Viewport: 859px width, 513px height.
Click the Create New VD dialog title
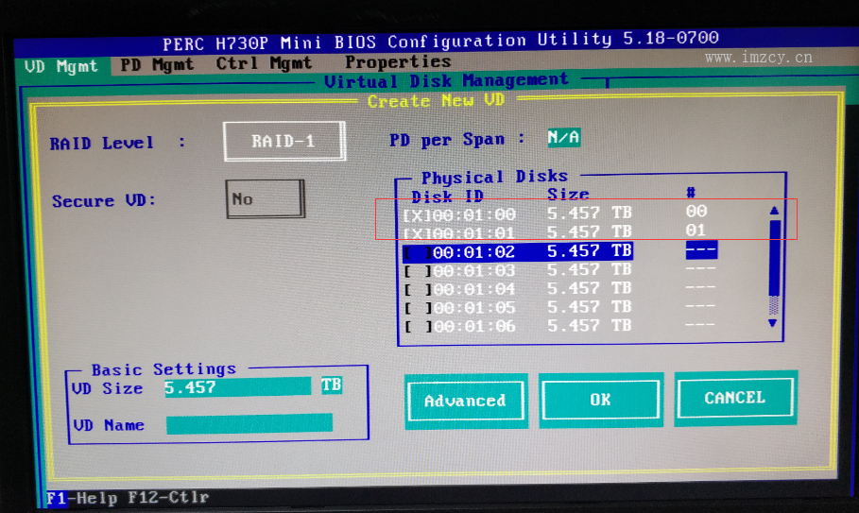pos(436,101)
